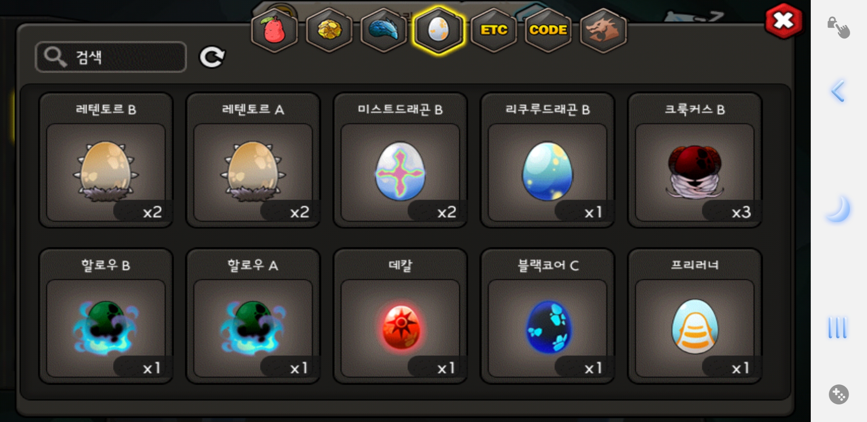Open the red fruit food tab

point(274,30)
